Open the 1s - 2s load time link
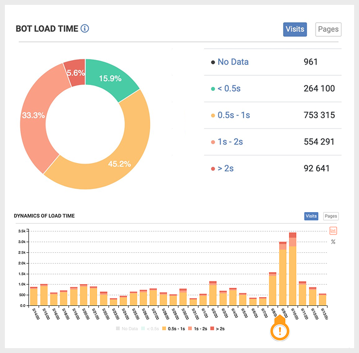The image size is (359, 353). tap(230, 141)
